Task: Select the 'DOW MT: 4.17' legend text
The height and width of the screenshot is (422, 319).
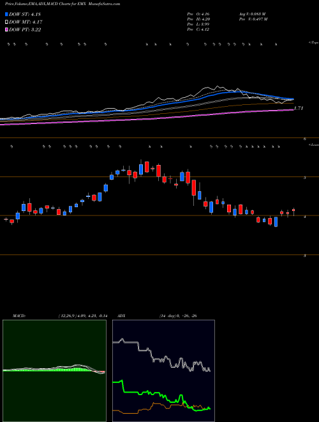Action: [26, 22]
